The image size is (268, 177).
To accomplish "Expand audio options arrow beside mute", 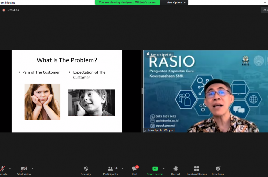I will click(x=10, y=168).
